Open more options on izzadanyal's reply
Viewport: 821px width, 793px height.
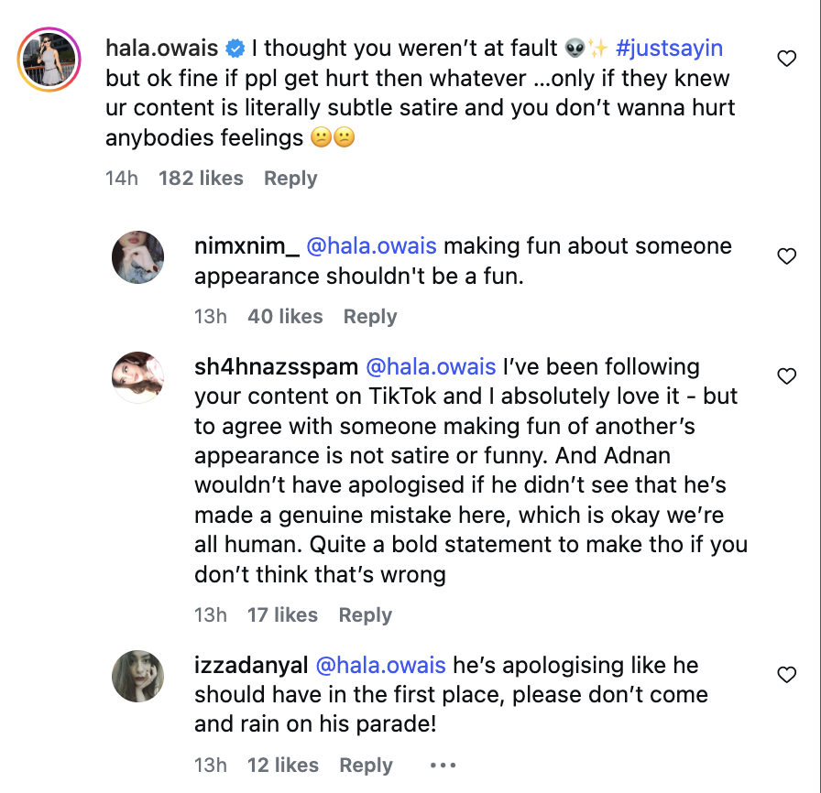coord(443,765)
